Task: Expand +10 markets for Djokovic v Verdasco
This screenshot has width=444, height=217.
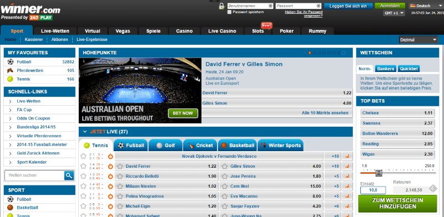Action: pos(332,156)
